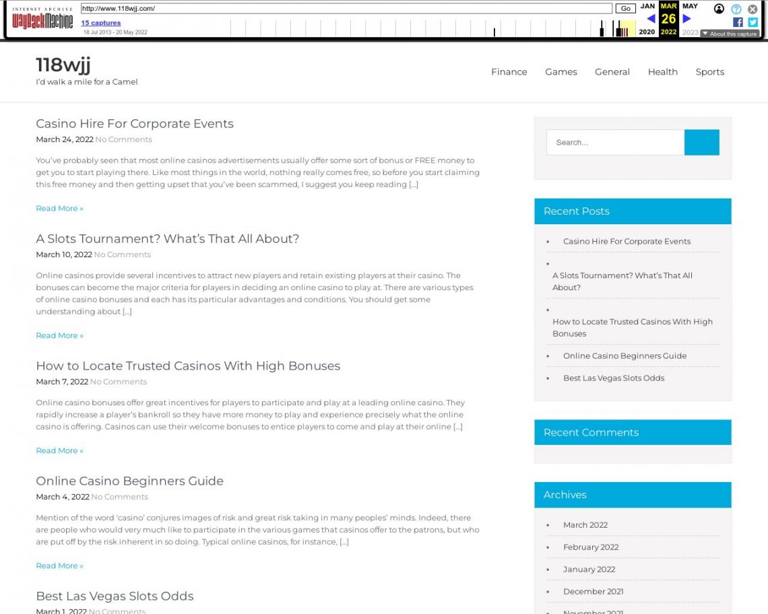Click the blue search submit button
The width and height of the screenshot is (768, 614).
click(701, 143)
